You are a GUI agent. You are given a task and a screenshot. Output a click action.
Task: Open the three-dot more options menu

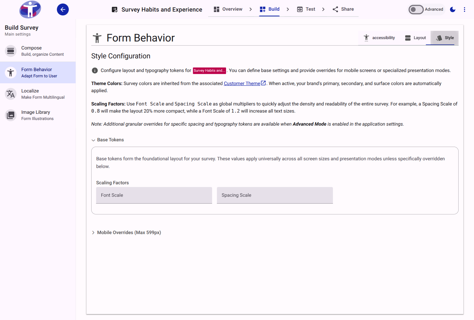[x=465, y=9]
